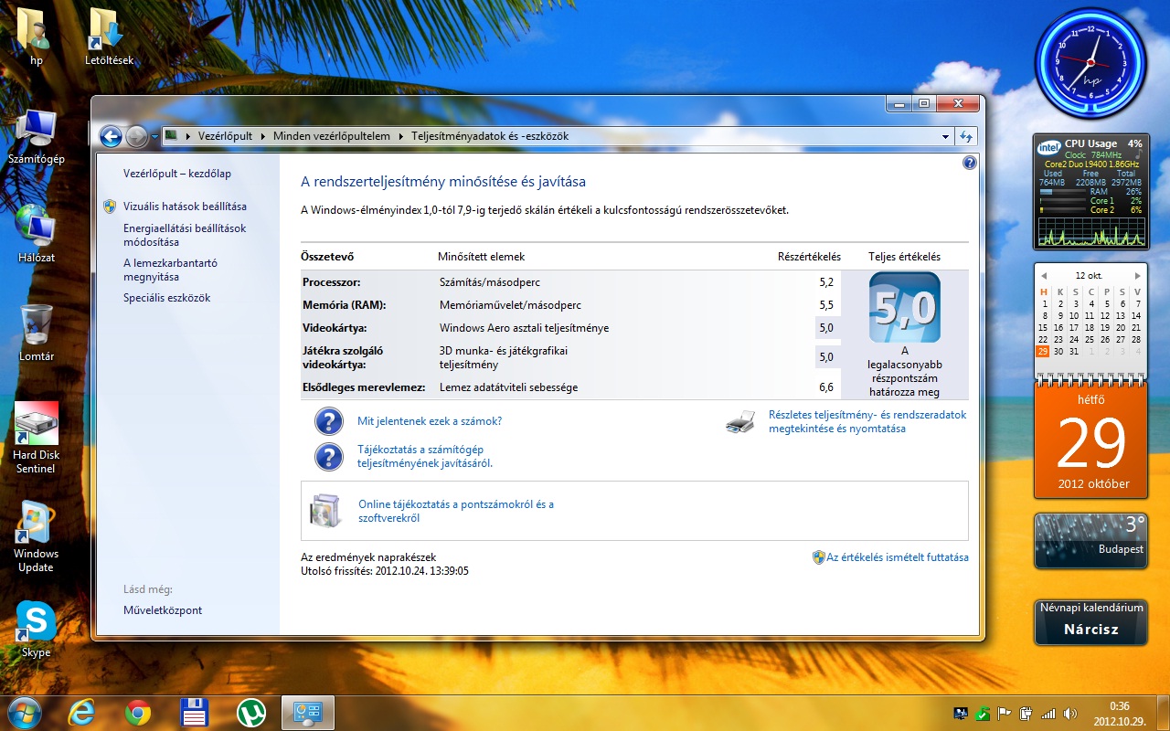Click Teljesítményadatok és -eszközök breadcrumb
Viewport: 1170px width, 731px height.
point(490,136)
